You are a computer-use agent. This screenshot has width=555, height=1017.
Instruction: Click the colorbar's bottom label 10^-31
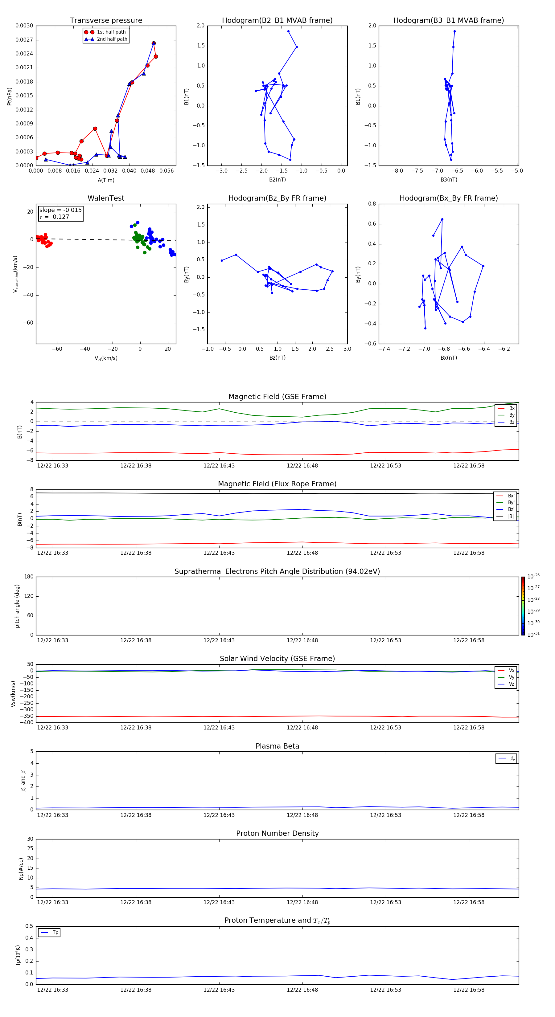(533, 635)
